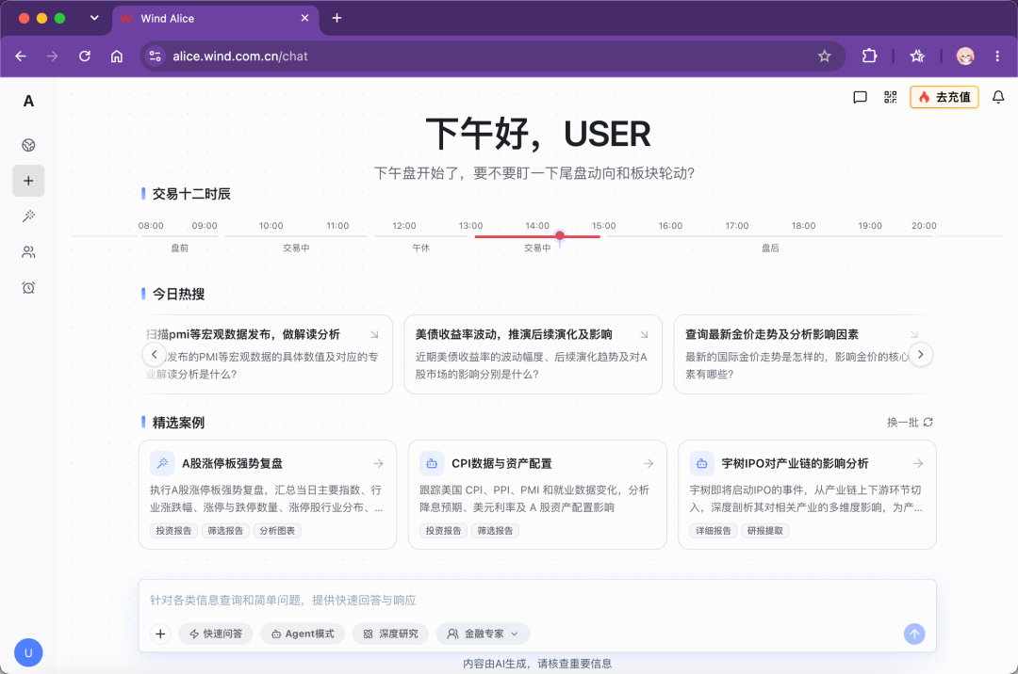Select the Wind Alice browser tab

pos(216,19)
